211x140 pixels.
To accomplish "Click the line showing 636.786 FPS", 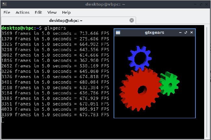I will pyautogui.click(x=55, y=93).
